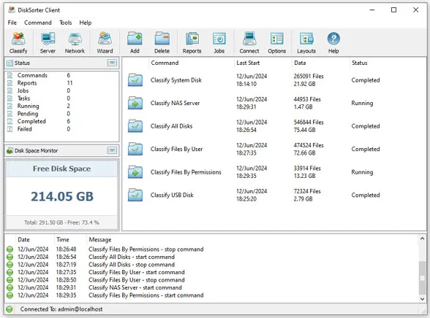Open the Options dialog icon
430x318 pixels.
(x=276, y=42)
